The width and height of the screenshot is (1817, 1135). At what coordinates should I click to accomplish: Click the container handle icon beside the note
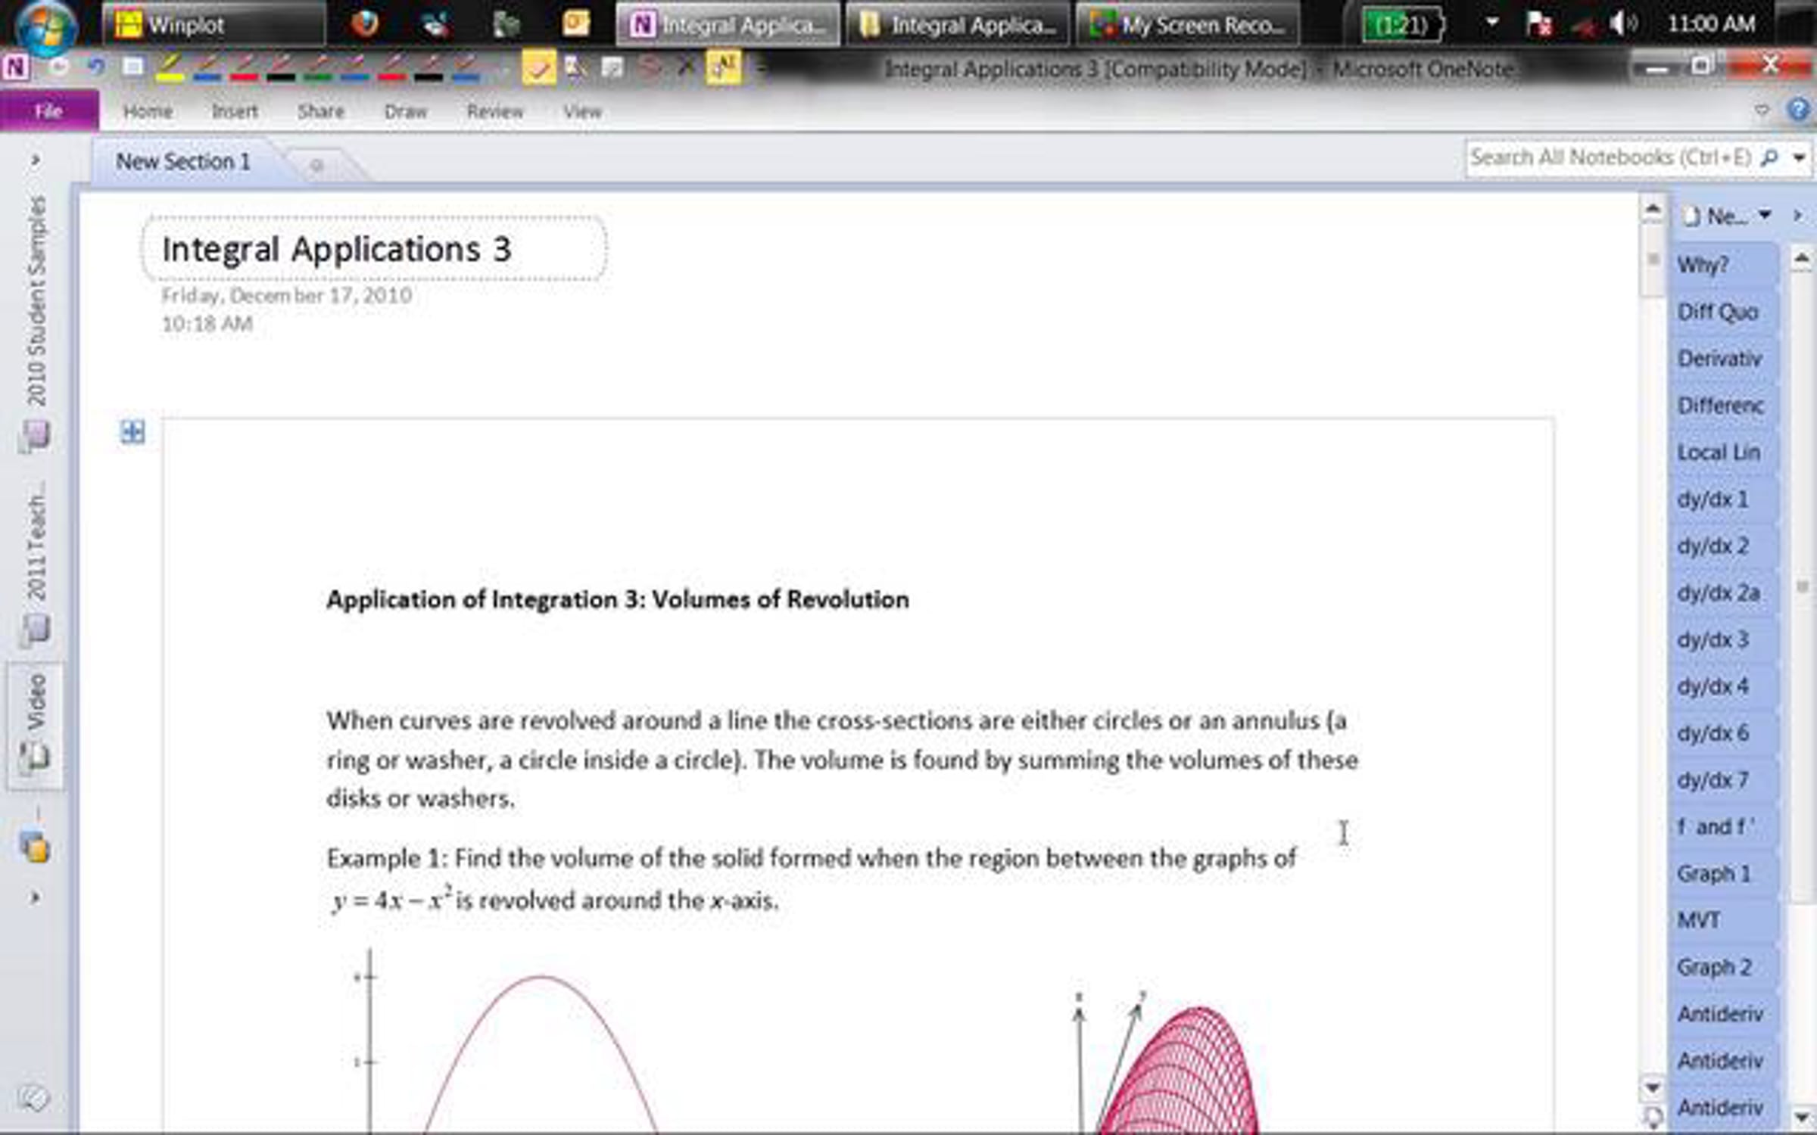point(132,432)
